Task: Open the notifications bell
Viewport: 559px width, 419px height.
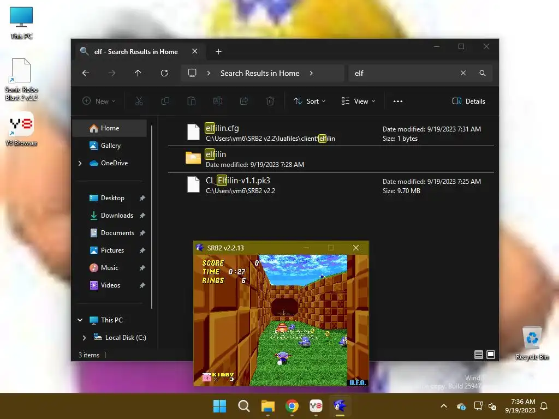Action: pos(544,406)
